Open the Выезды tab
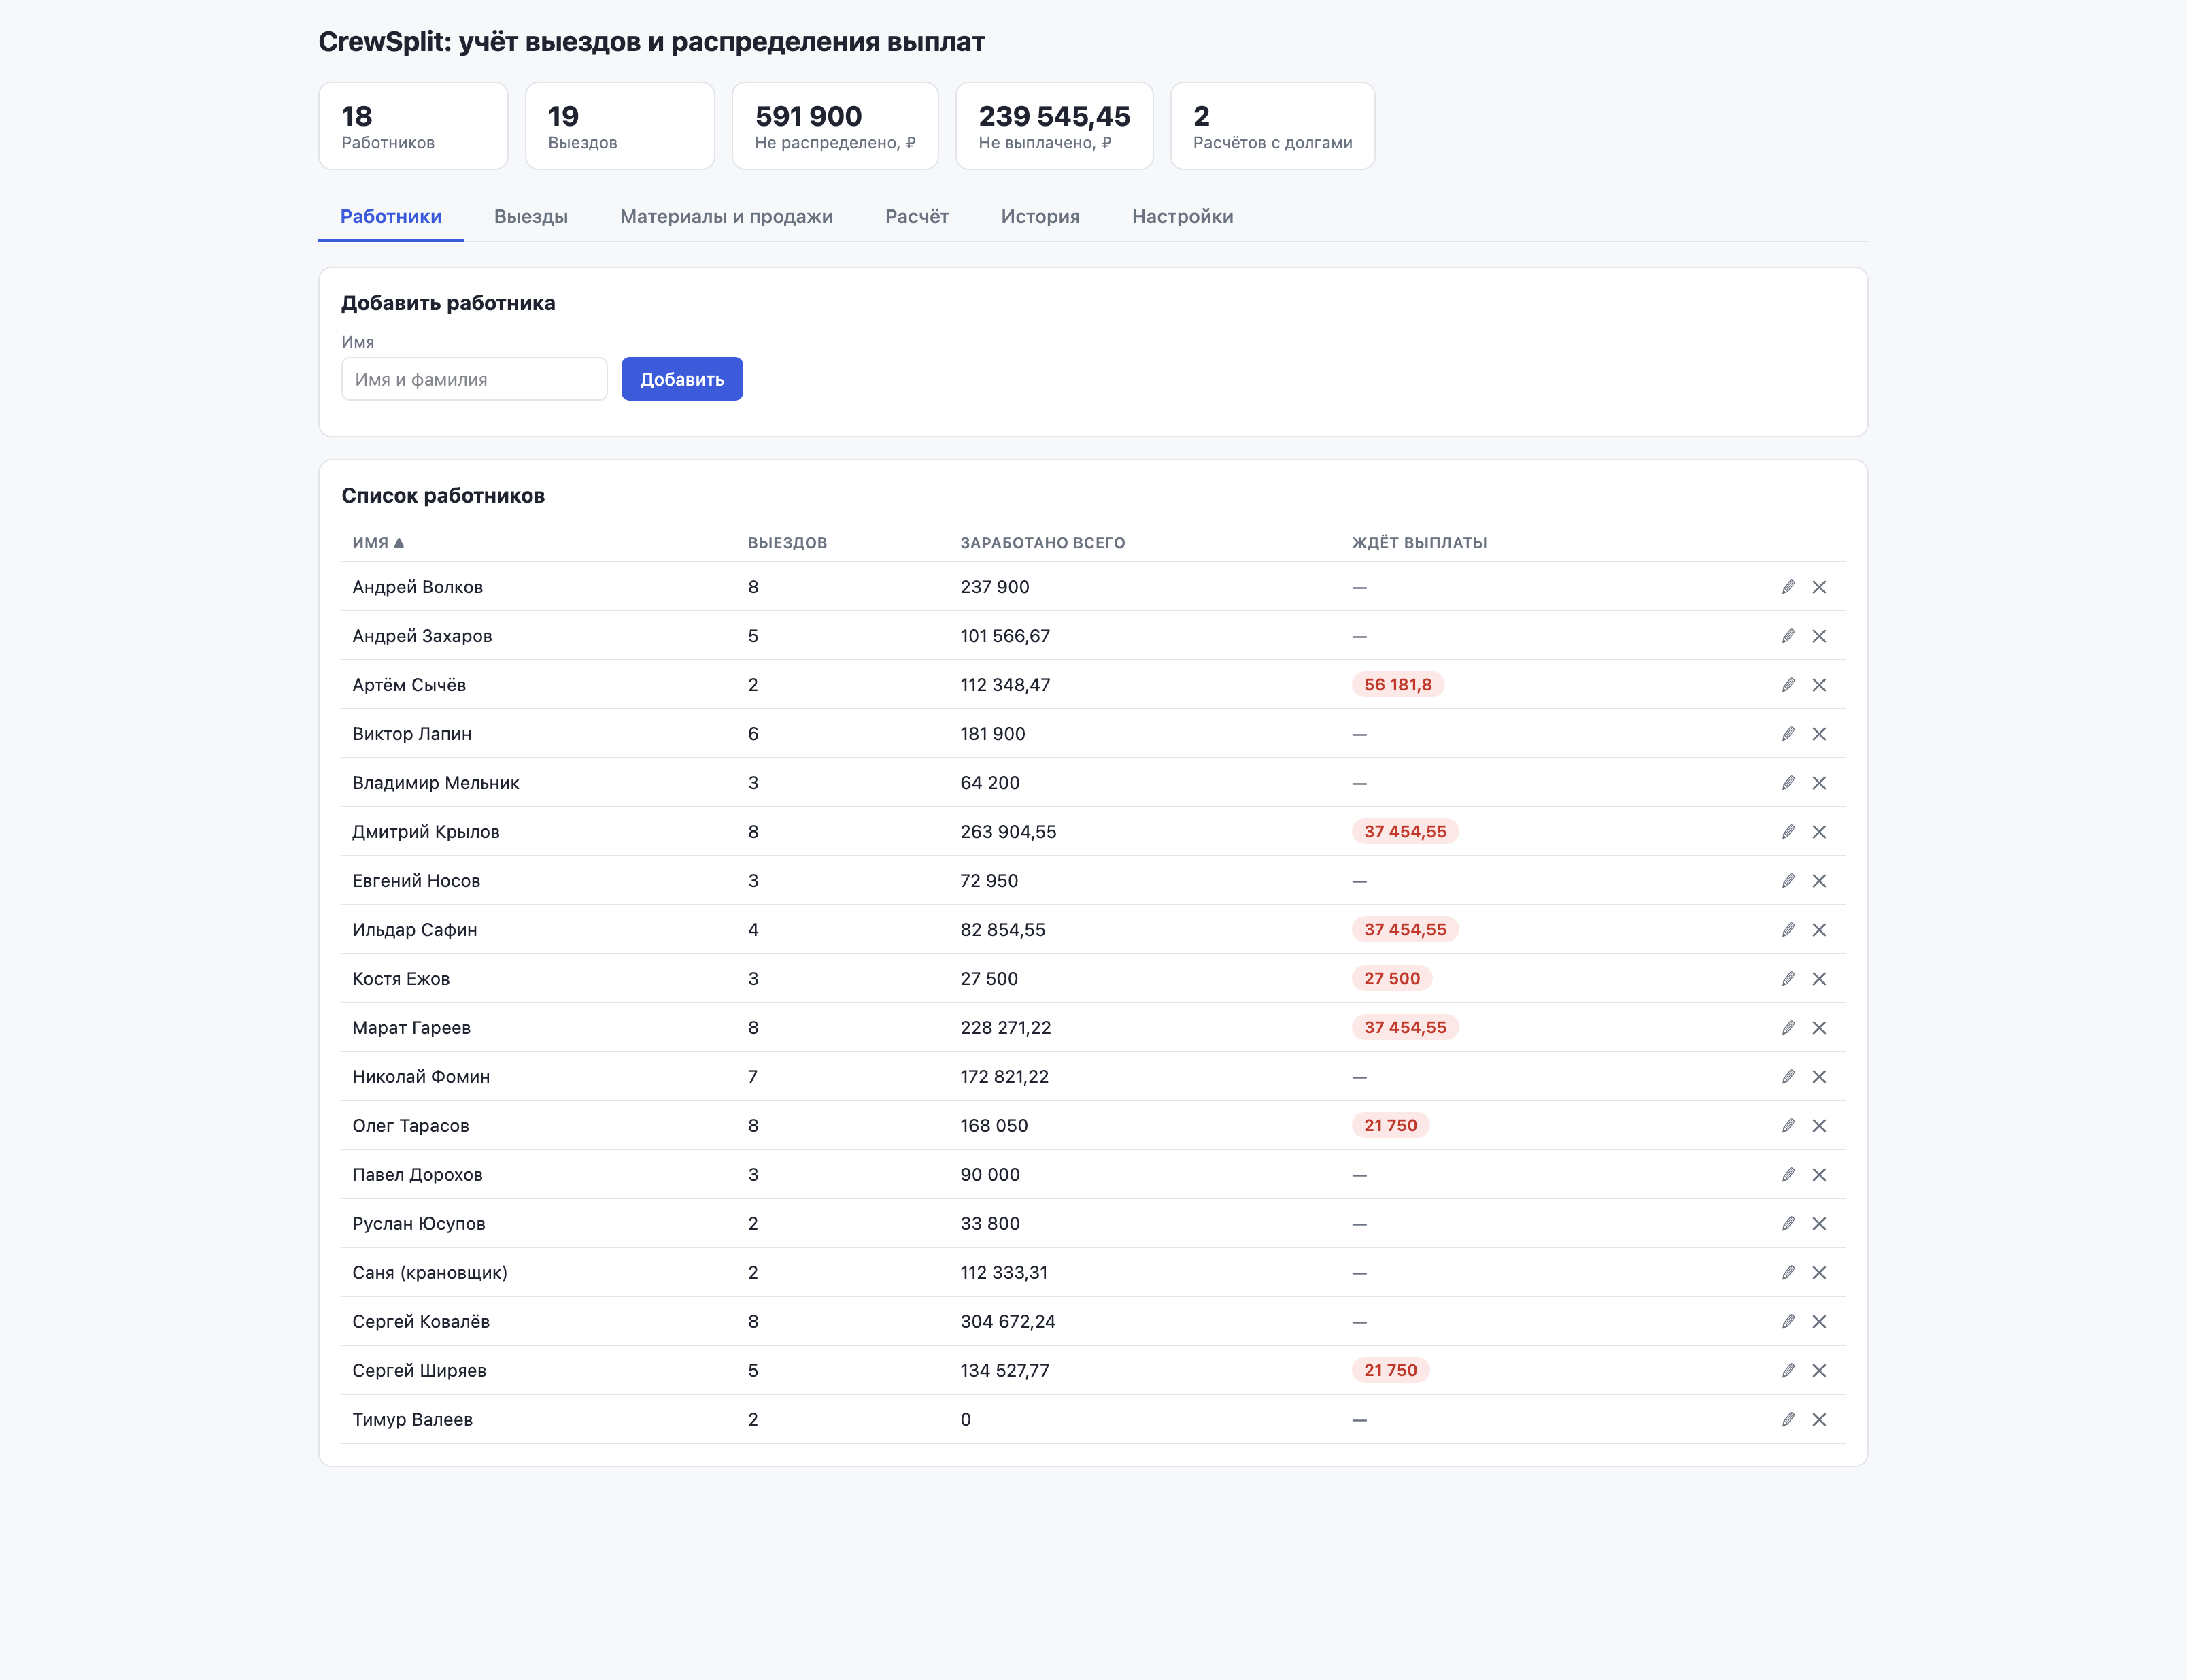Image resolution: width=2187 pixels, height=1680 pixels. coord(530,217)
